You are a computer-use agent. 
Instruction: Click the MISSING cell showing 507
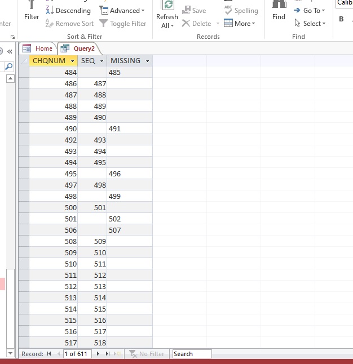pos(130,230)
